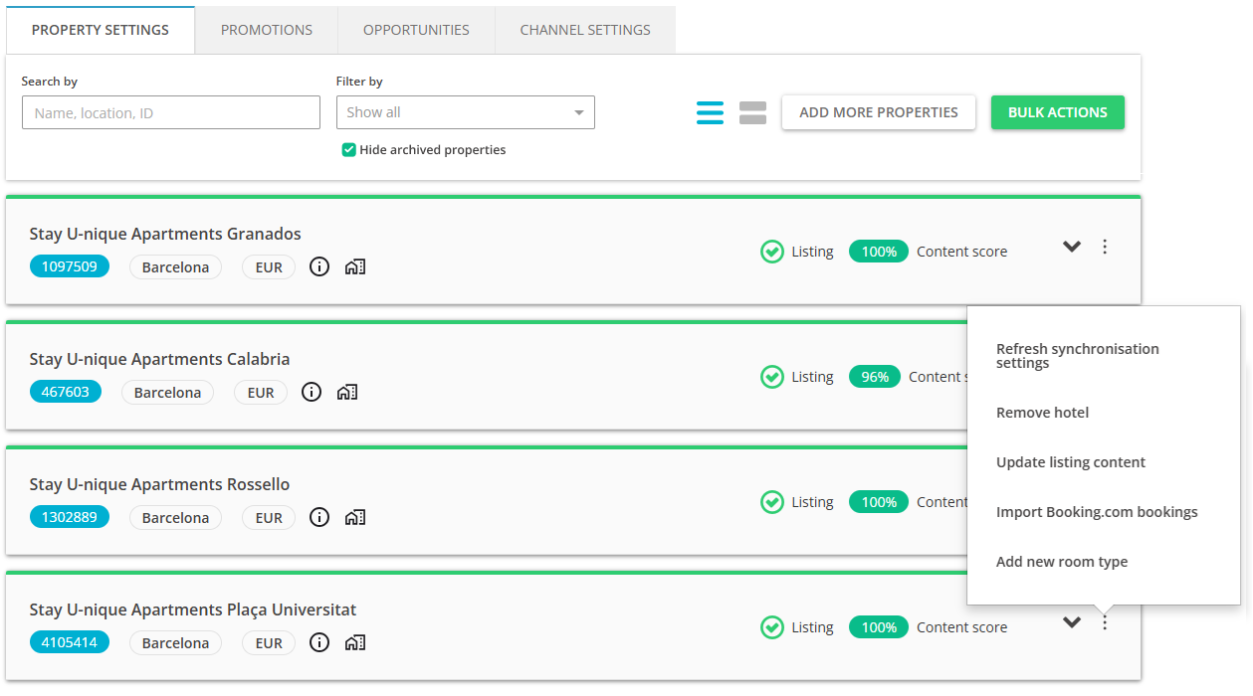
Task: Expand the Plaça Universitat property row chevron
Action: [1072, 622]
